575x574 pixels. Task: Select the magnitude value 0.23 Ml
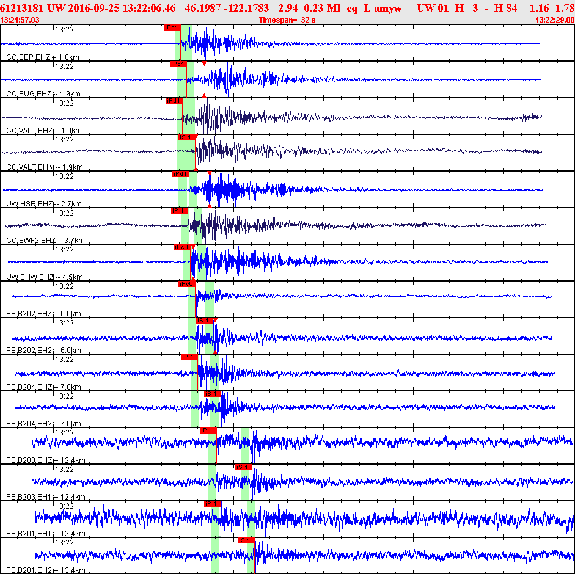click(322, 8)
